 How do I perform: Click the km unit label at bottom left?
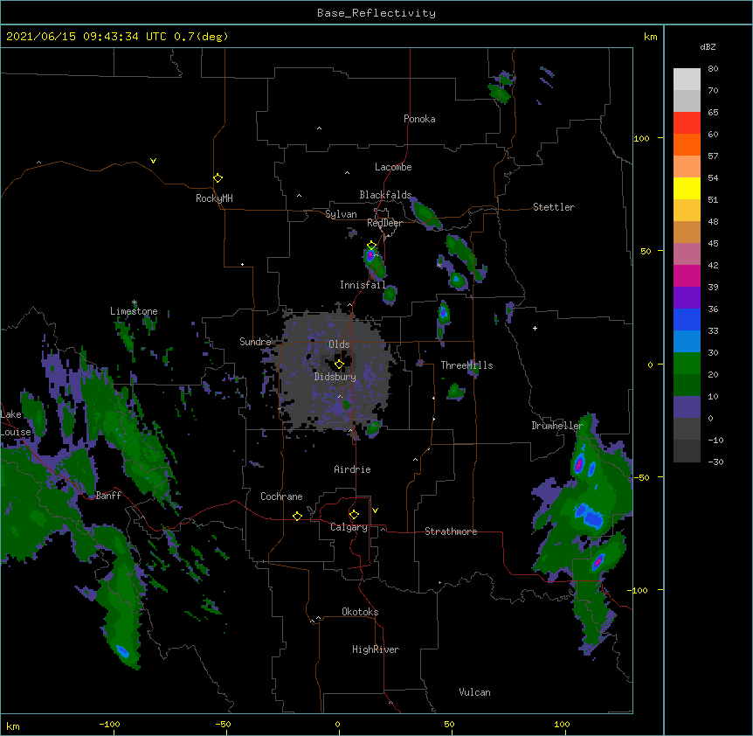tap(13, 726)
